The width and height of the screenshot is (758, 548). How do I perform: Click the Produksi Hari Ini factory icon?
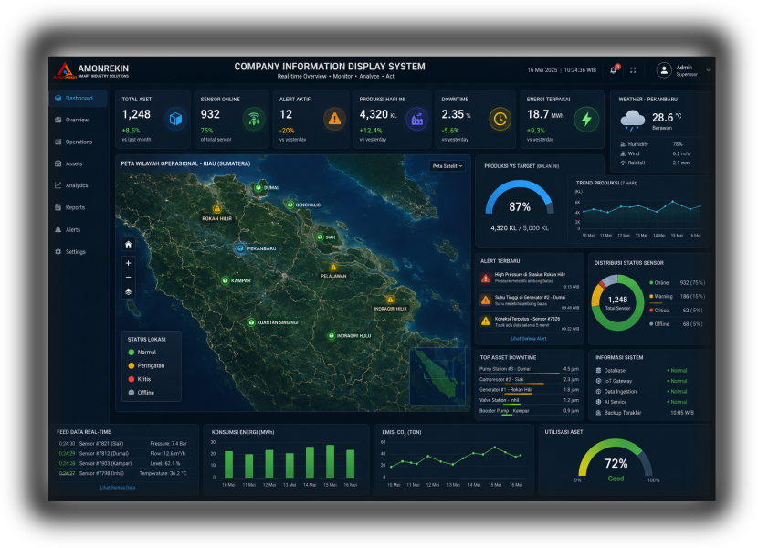416,119
